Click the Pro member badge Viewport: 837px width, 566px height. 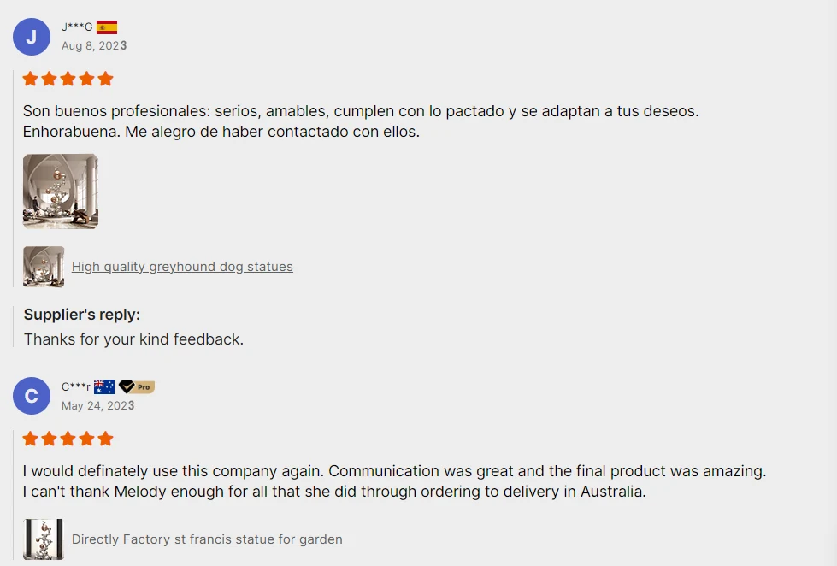(137, 386)
